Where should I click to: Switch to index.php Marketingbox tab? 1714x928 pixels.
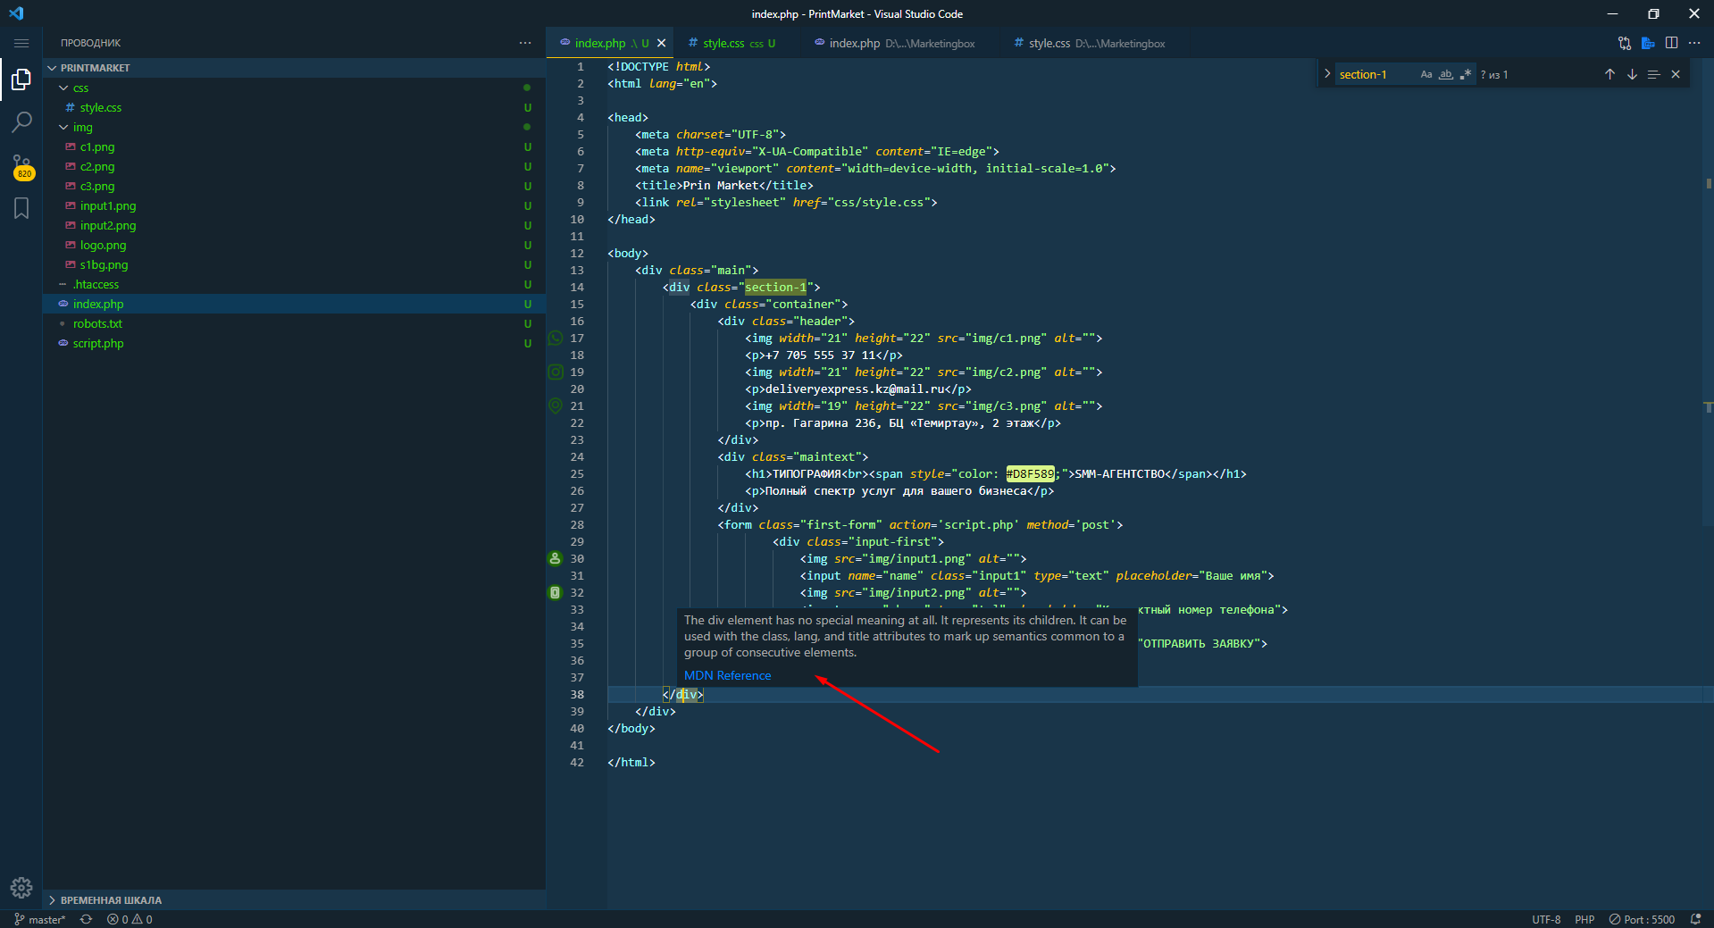[x=900, y=43]
